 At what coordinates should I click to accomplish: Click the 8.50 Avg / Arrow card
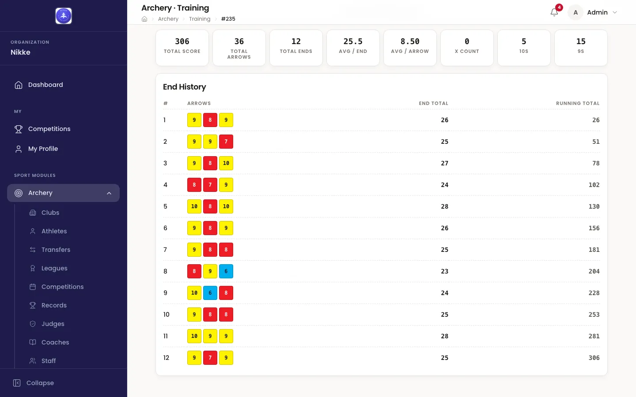[x=410, y=48]
